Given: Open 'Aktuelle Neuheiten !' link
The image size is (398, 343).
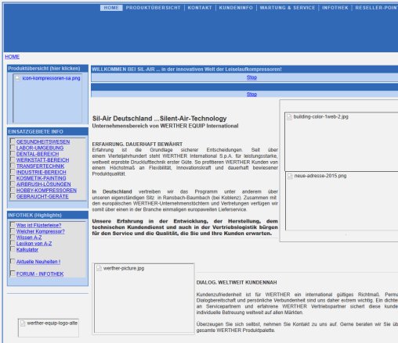Looking at the screenshot, I should click(38, 262).
